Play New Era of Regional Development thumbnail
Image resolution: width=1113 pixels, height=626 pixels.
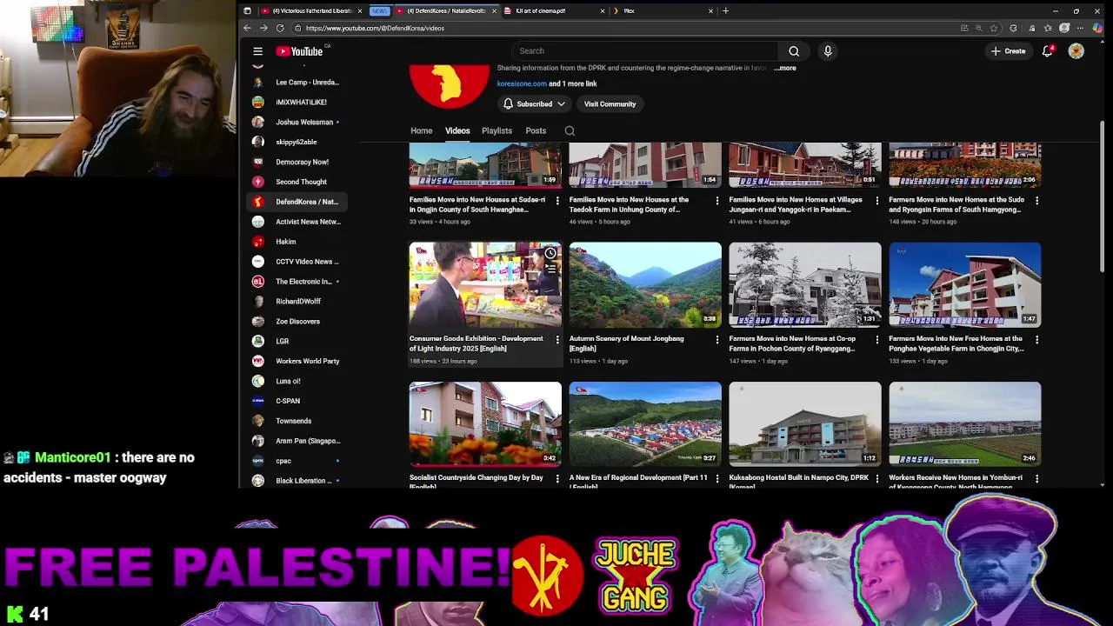pos(645,424)
